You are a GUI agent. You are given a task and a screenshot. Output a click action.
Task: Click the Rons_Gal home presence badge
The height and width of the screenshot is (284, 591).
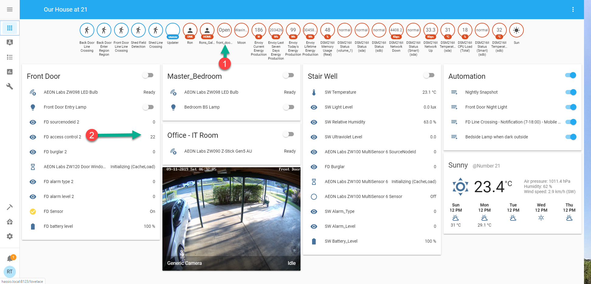207,30
